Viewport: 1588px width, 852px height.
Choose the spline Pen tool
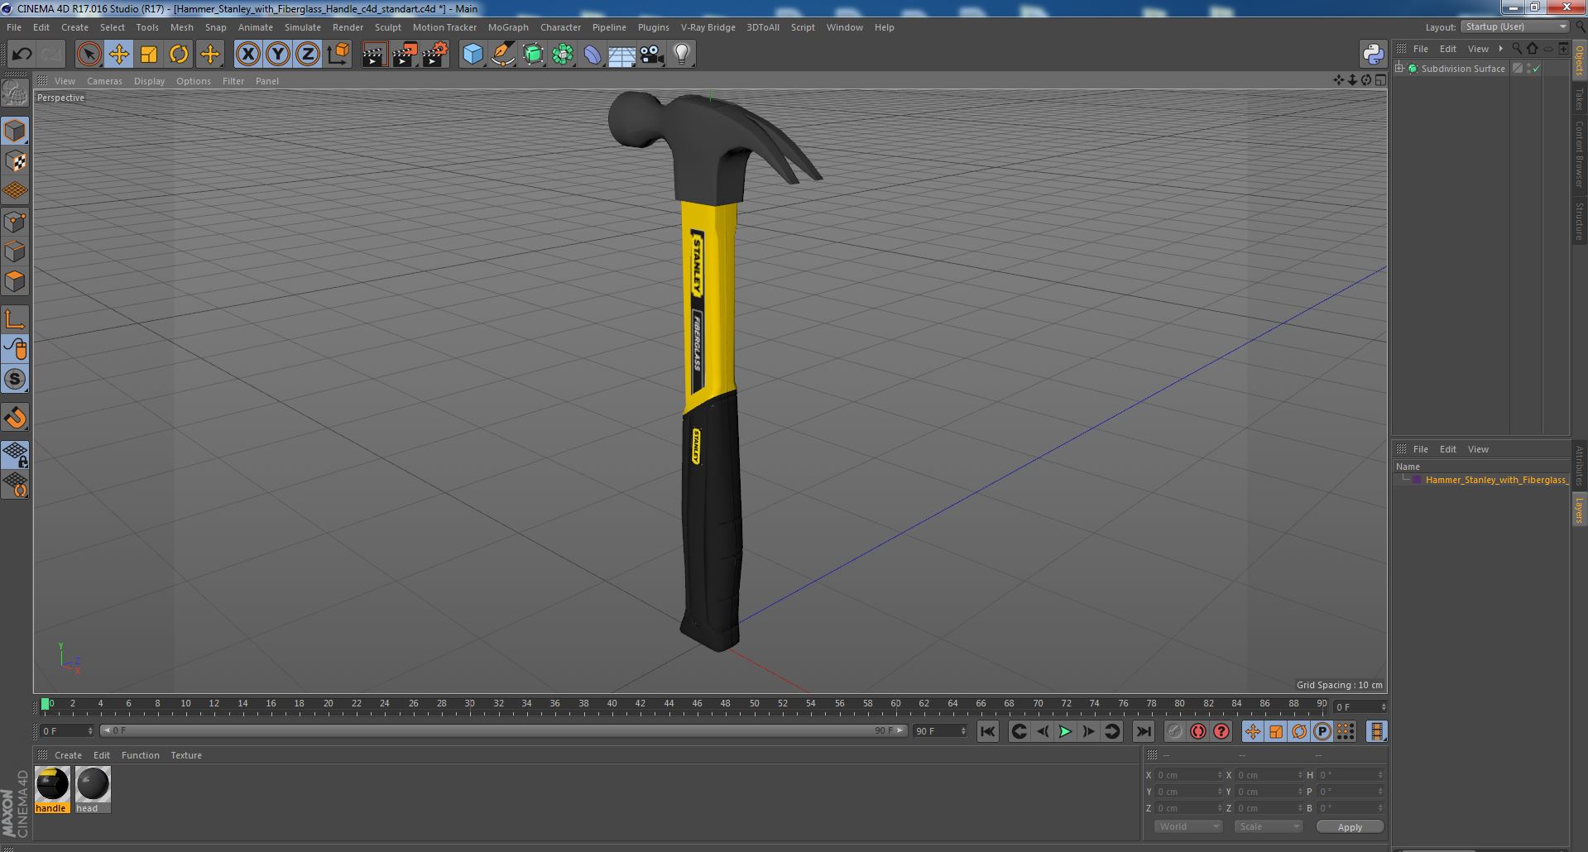[x=503, y=55]
